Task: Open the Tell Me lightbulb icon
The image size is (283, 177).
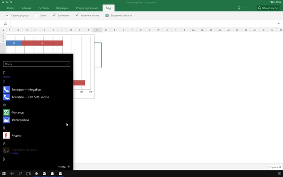Action: (239, 8)
